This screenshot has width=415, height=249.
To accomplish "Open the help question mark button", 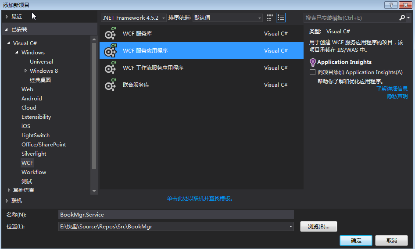I will coord(391,5).
